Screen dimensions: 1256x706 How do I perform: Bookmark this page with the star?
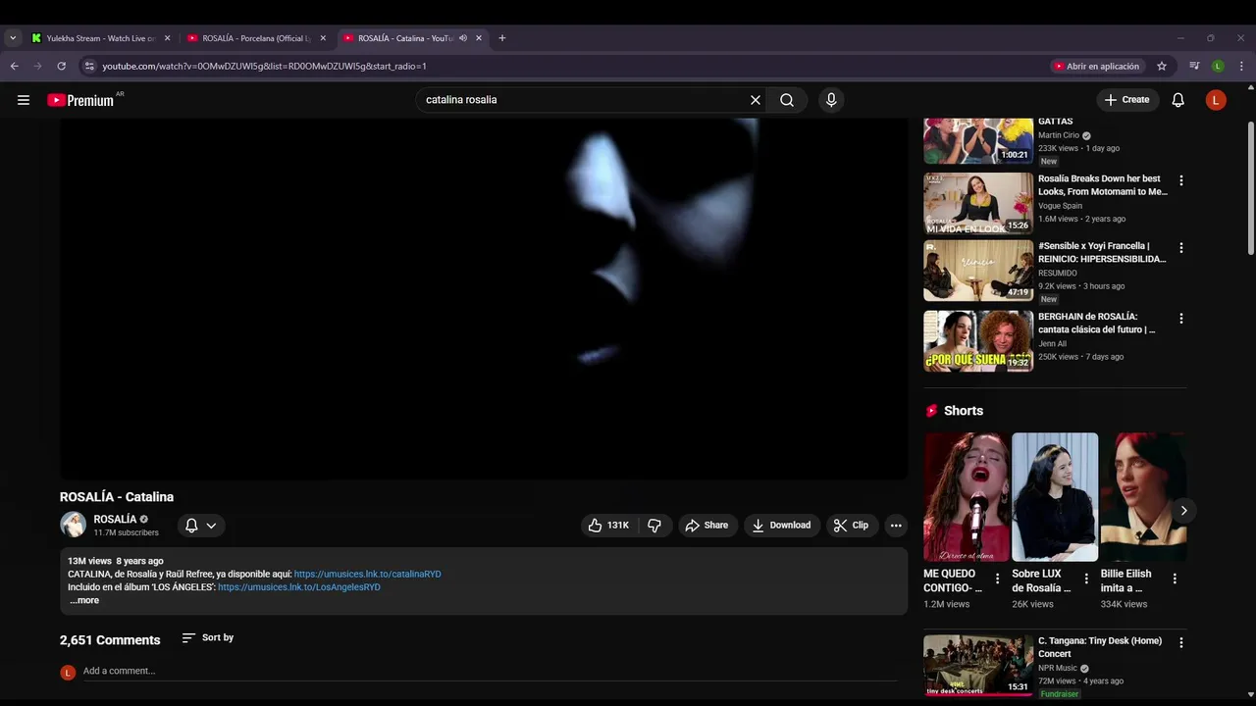[1162, 66]
